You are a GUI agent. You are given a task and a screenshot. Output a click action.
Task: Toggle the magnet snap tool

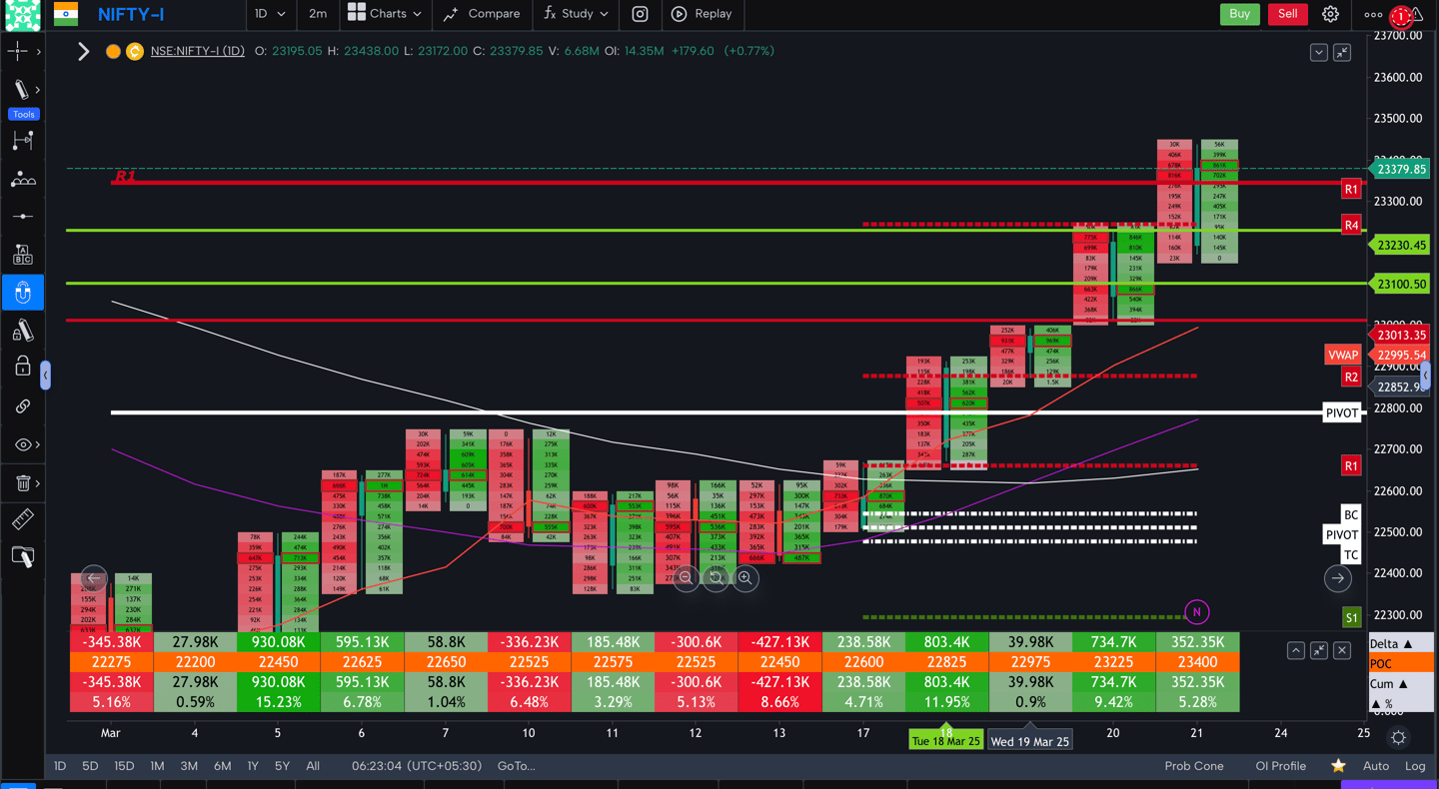click(x=22, y=293)
